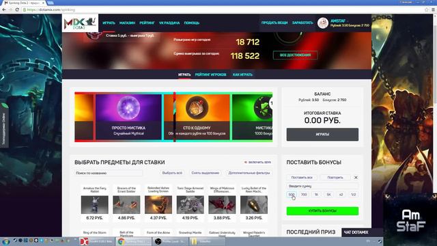
Task: Click the purple orb prize icon
Action: tap(128, 108)
